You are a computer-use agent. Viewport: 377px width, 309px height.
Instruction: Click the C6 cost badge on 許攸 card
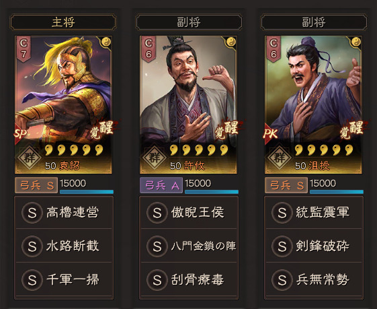tap(149, 49)
